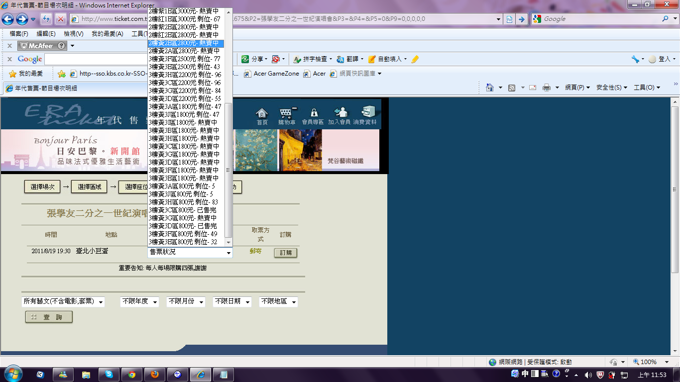Open the 不限月份 month dropdown

186,302
